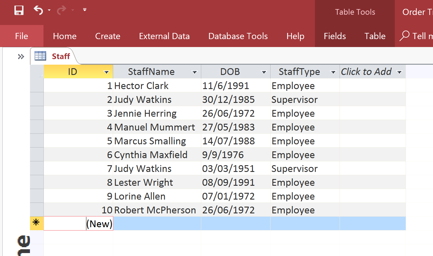Select the Fields tab under Table Tools
Viewport: 433px width, 256px height.
(x=335, y=36)
